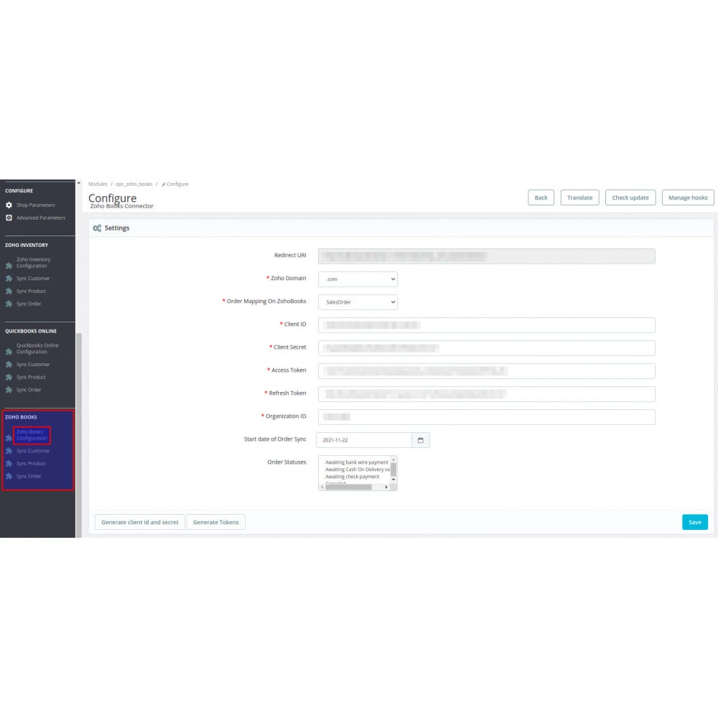This screenshot has width=718, height=718.
Task: Click the sidebar scroll-up arrow
Action: tap(79, 183)
